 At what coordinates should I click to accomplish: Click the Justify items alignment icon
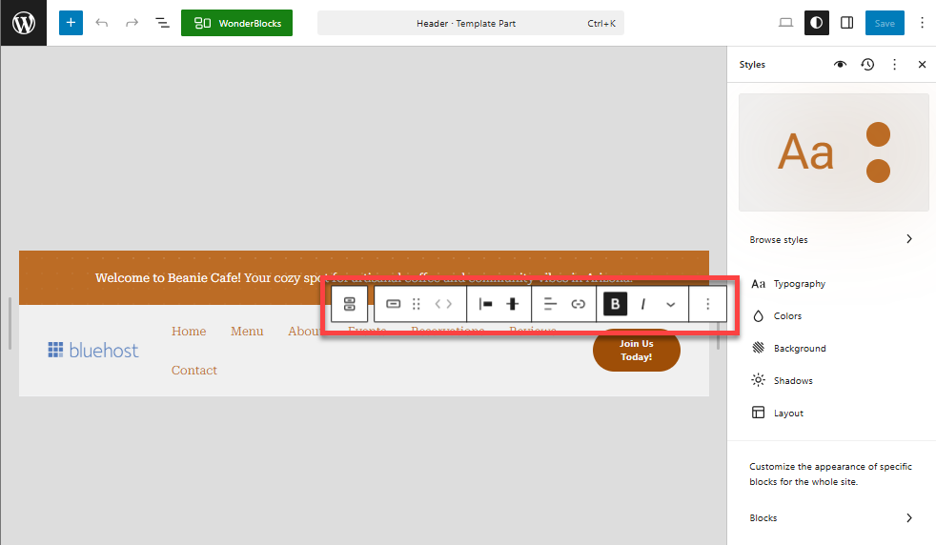(485, 304)
